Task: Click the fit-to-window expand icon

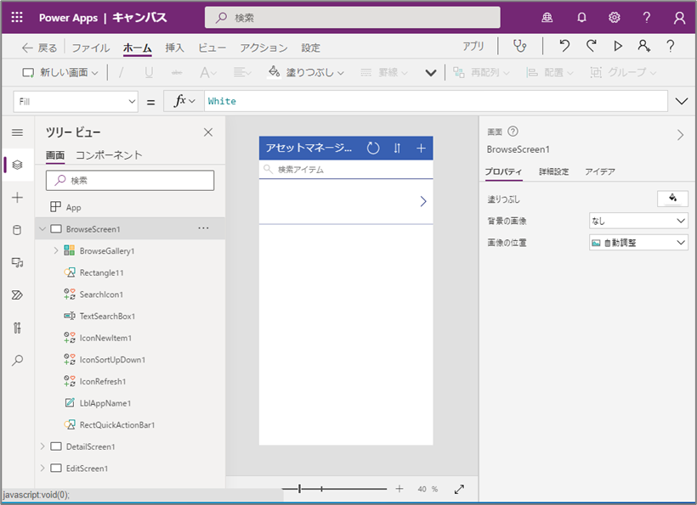Action: [459, 489]
